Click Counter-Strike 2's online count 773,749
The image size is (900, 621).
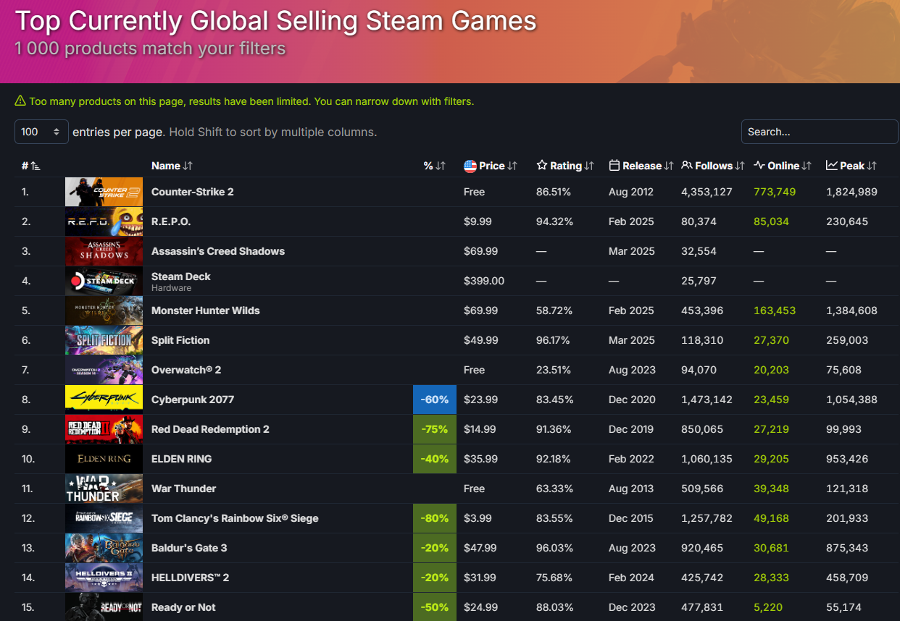775,192
